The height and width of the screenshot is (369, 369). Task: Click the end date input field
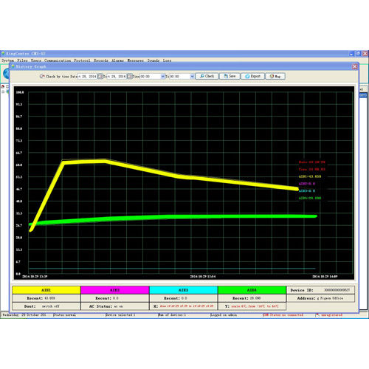(117, 77)
